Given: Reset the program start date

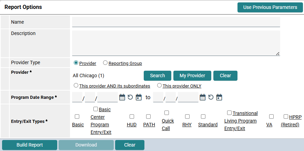Looking at the screenshot, I should (130, 97).
